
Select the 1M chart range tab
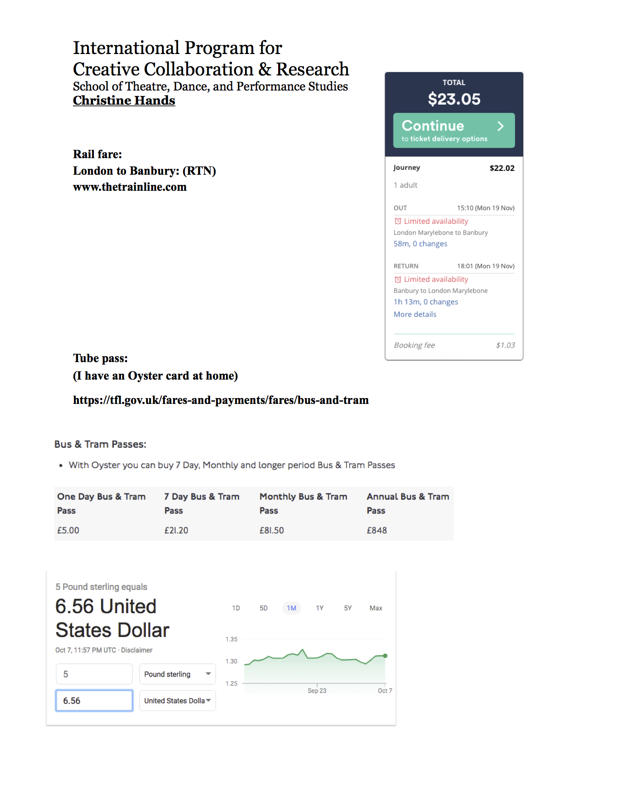[291, 608]
